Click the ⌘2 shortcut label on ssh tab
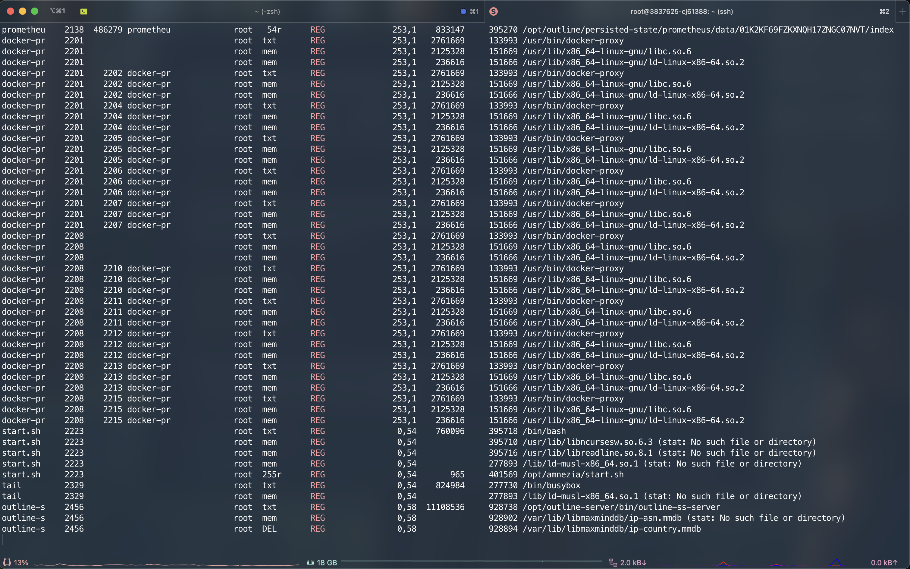The image size is (910, 569). click(x=884, y=12)
